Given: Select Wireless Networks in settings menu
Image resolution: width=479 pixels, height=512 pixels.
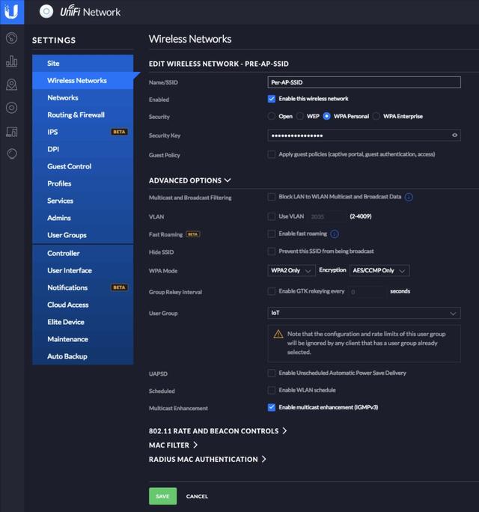Looking at the screenshot, I should (x=83, y=81).
